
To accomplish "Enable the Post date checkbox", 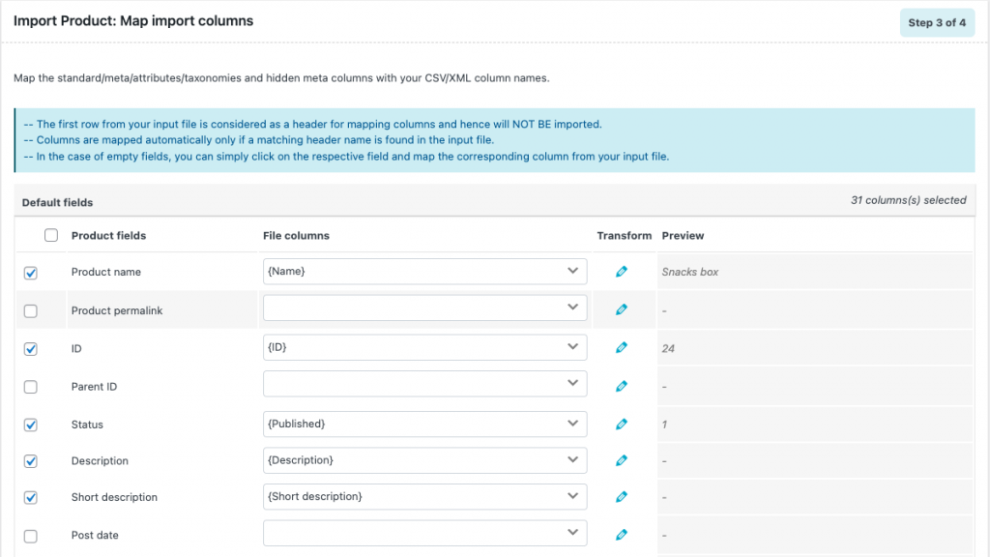I will pyautogui.click(x=30, y=536).
